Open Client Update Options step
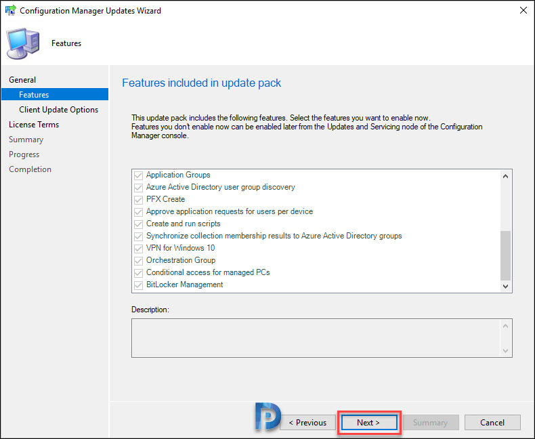The width and height of the screenshot is (535, 439). (x=59, y=110)
